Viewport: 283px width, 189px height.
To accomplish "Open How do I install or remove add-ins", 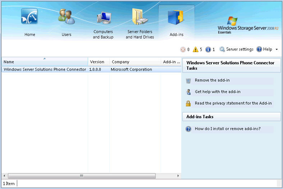I will pyautogui.click(x=228, y=129).
